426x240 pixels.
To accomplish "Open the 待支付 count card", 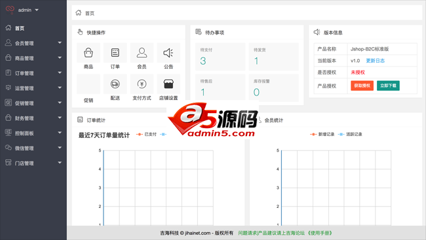I will pos(220,57).
